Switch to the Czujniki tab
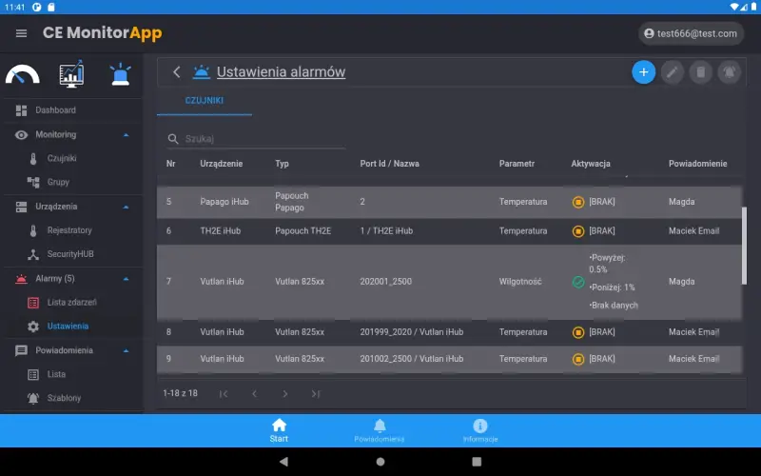 (x=205, y=100)
